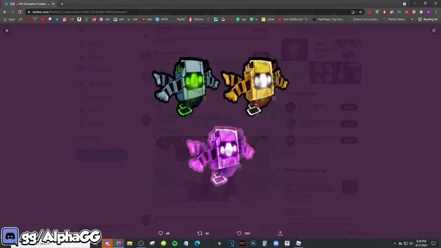
Task: Open Spotify from the taskbar
Action: pos(174,243)
